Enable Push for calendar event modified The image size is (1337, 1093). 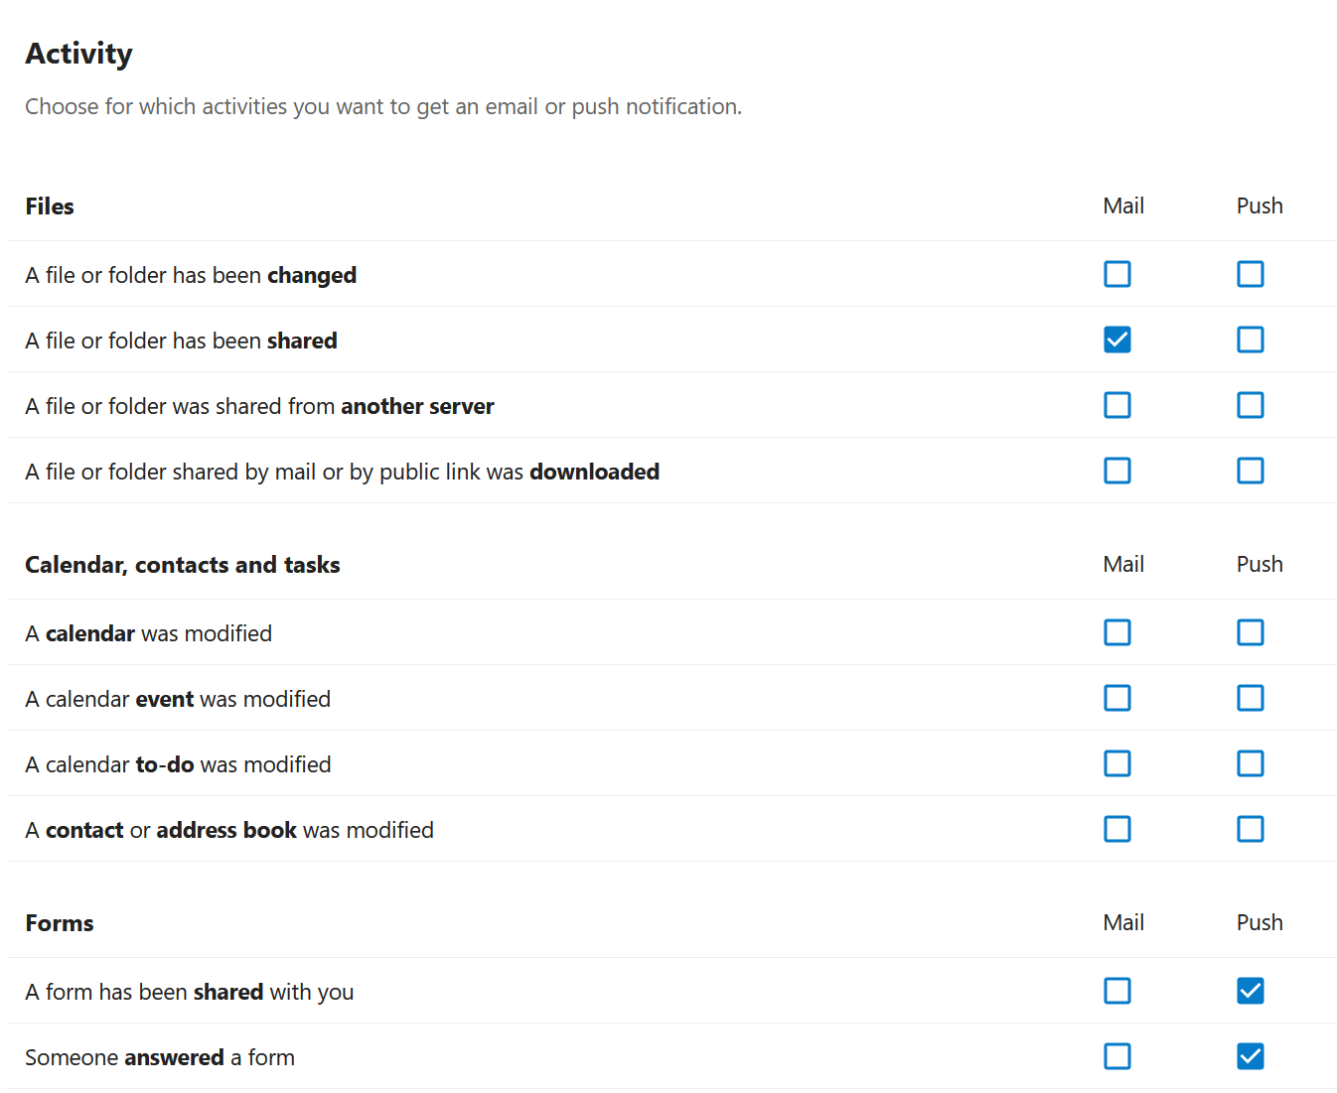(1251, 698)
